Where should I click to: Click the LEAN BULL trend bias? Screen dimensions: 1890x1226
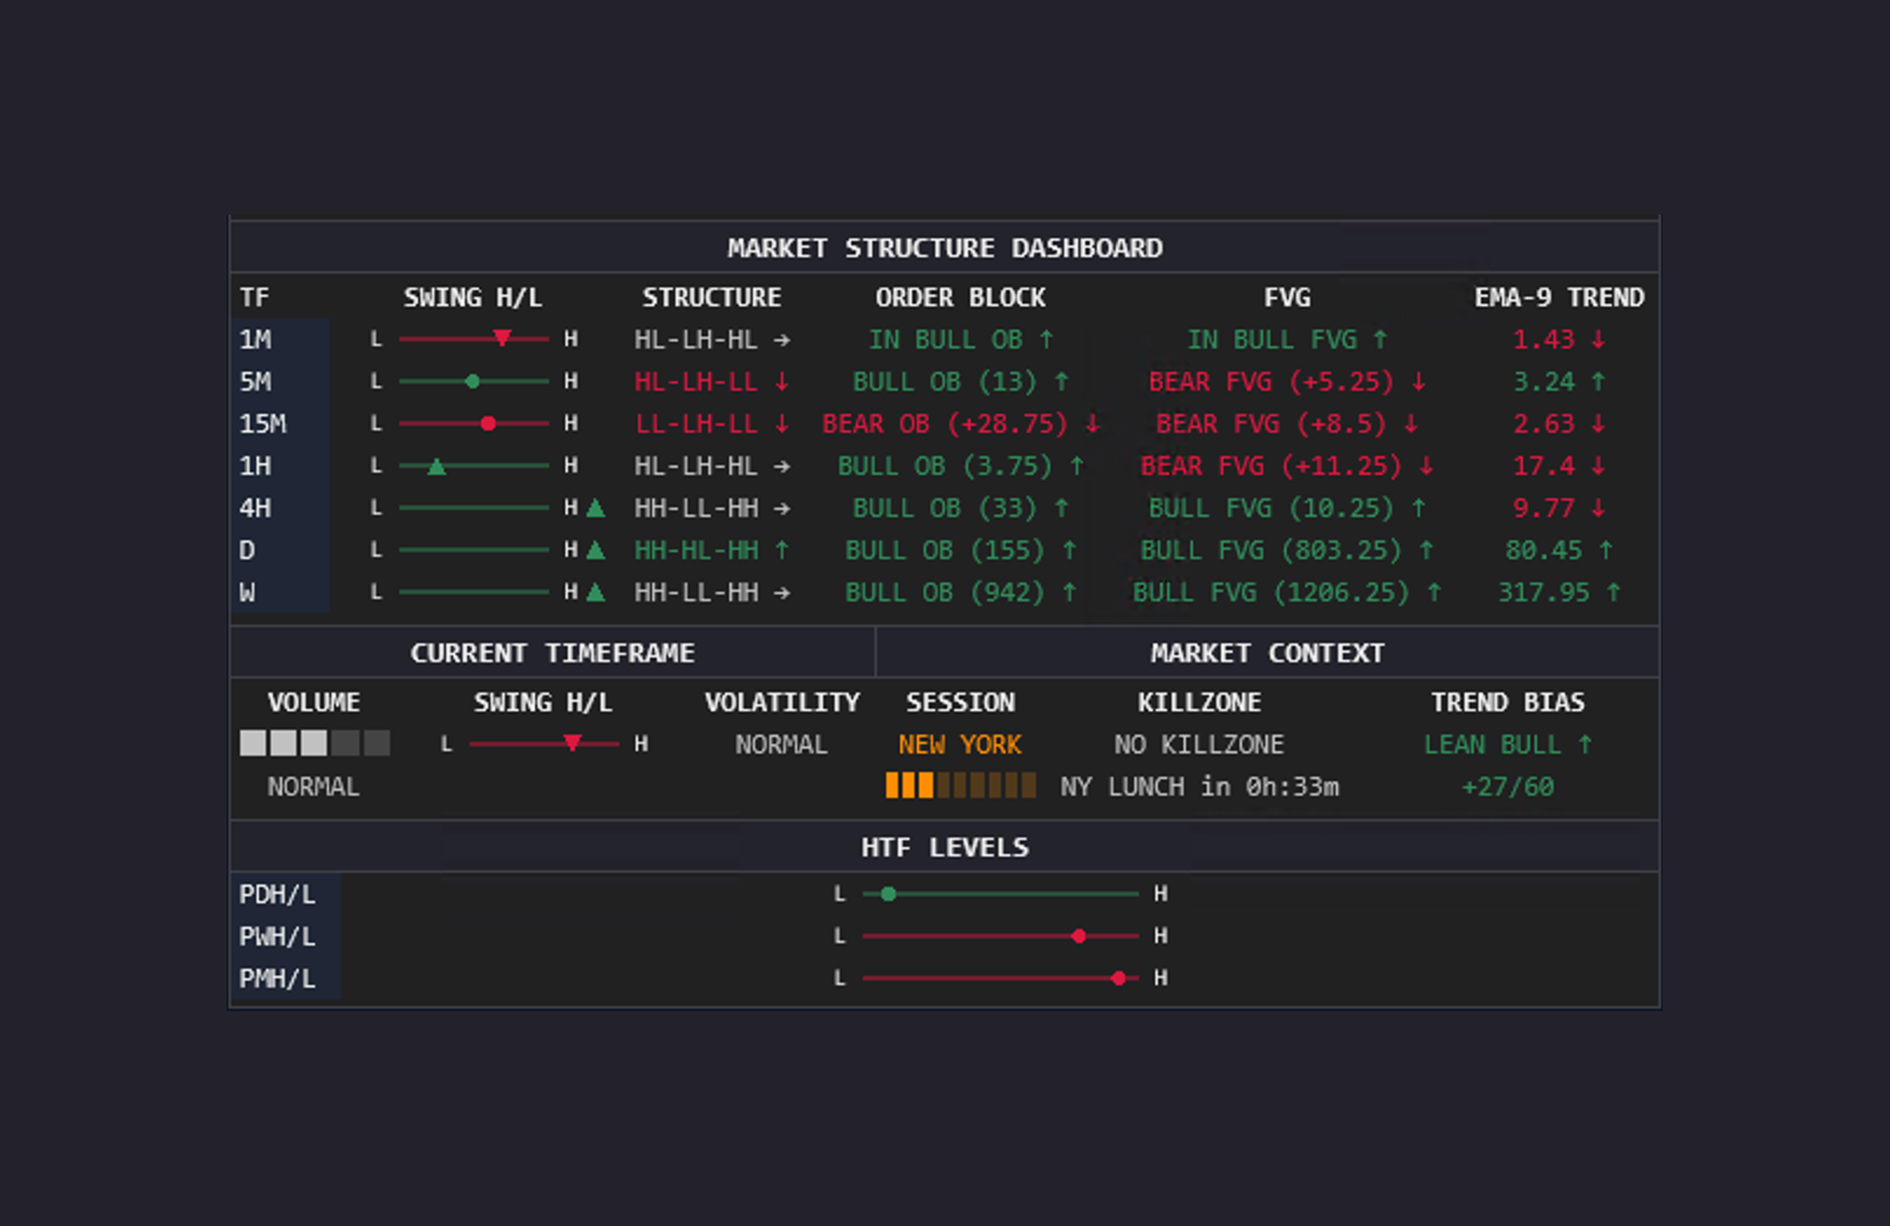pos(1508,744)
